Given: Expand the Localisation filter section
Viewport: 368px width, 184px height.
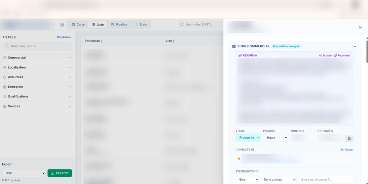Looking at the screenshot, I should 37,67.
